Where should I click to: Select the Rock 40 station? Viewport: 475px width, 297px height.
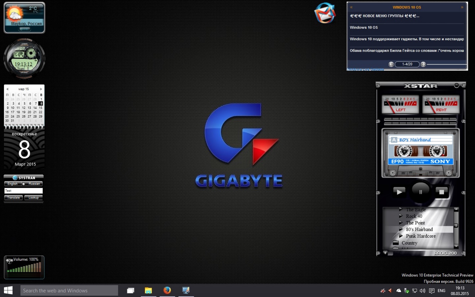414,216
